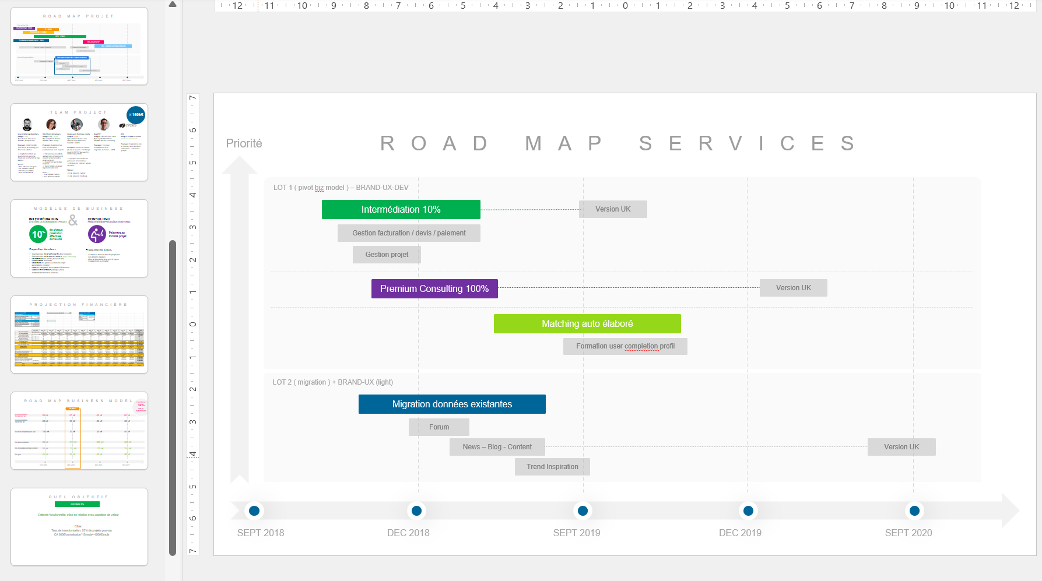The image size is (1042, 581).
Task: Select the SEPT 2019 timeline marker dot
Action: coord(583,511)
